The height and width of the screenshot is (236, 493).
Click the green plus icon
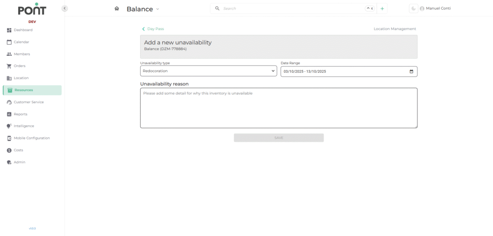[x=382, y=9]
